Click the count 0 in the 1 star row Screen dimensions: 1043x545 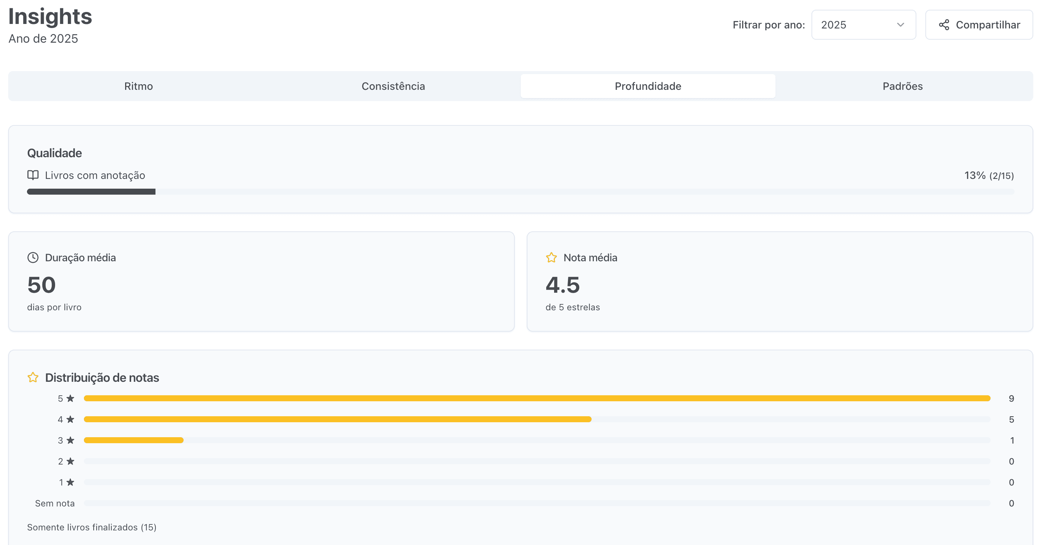pos(1011,482)
